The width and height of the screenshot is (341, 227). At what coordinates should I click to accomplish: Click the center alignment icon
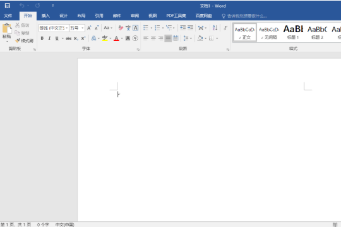coord(153,38)
